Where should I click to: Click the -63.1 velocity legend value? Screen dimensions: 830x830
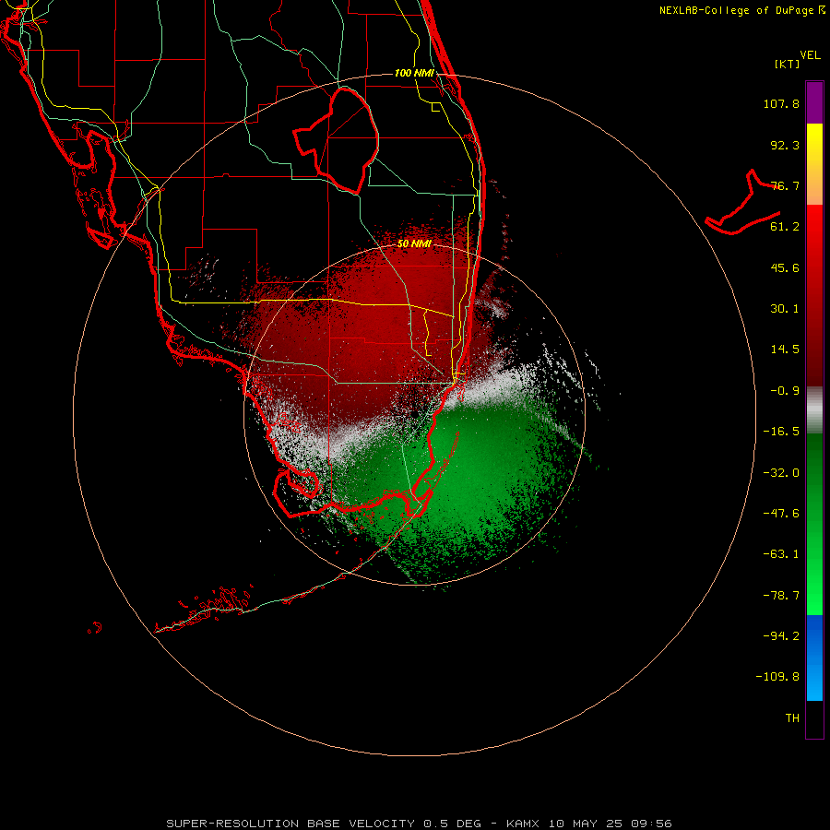click(x=781, y=554)
